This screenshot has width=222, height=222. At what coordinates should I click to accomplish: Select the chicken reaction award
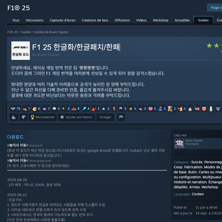(181, 109)
